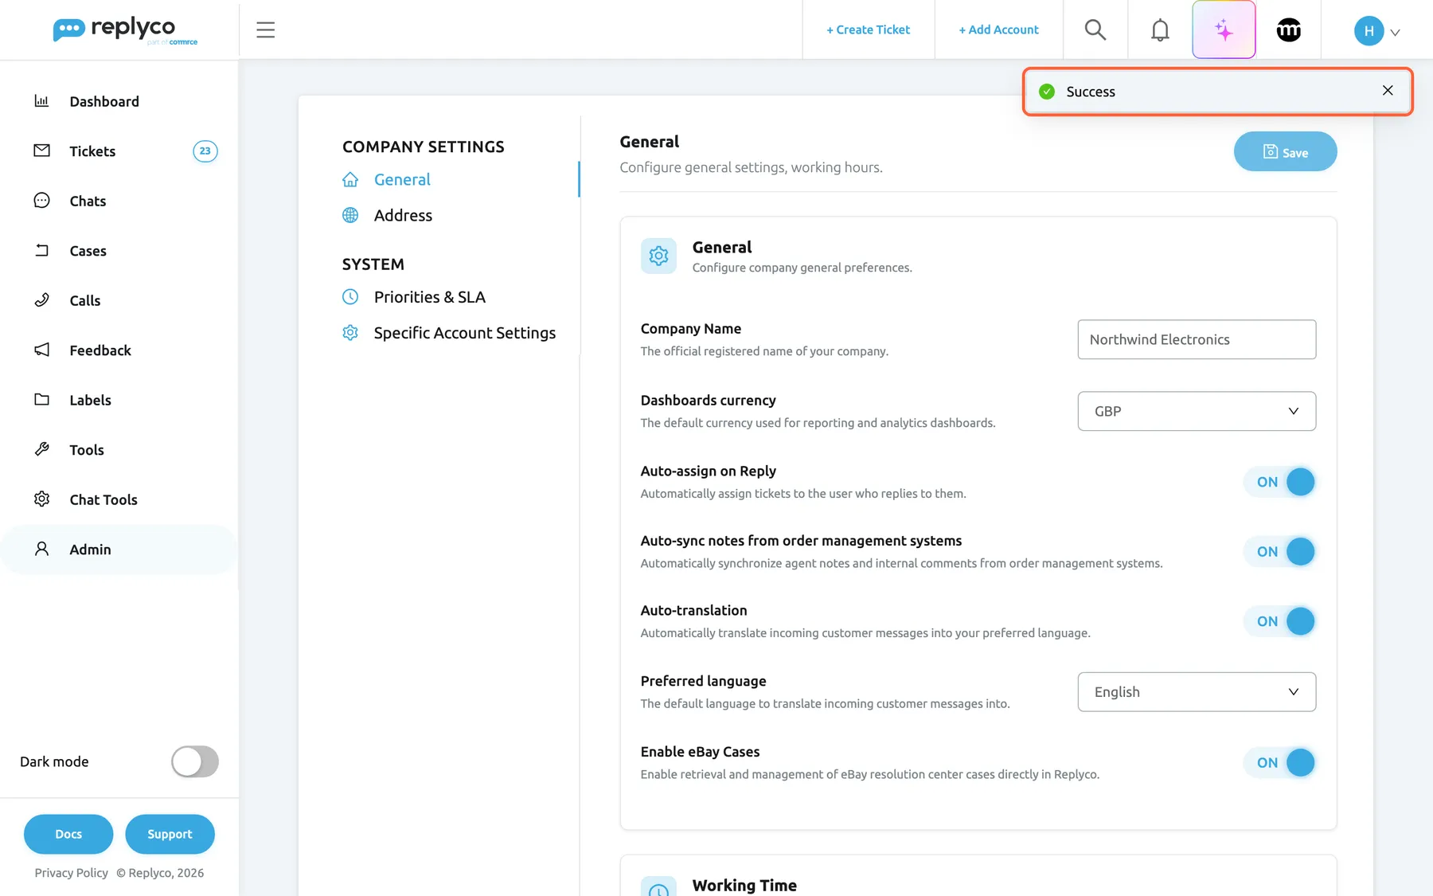This screenshot has width=1433, height=896.
Task: Expand the Preferred language dropdown
Action: tap(1197, 692)
